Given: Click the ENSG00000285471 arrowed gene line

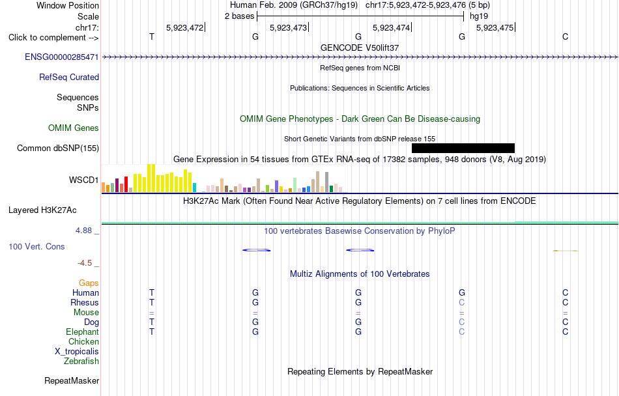Looking at the screenshot, I should 360,57.
